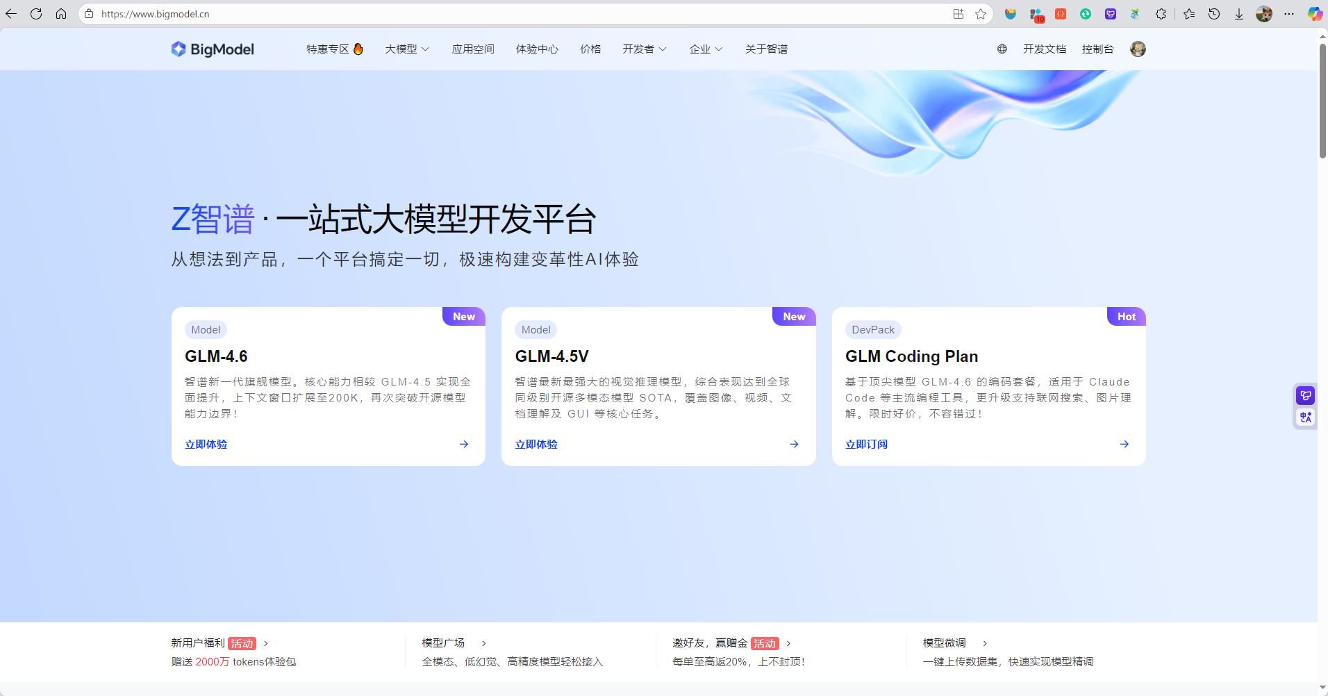Click the flame icon next to 特惠专区

(358, 49)
